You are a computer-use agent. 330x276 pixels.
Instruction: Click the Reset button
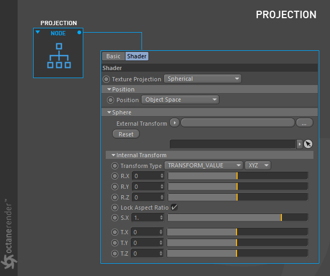point(126,134)
